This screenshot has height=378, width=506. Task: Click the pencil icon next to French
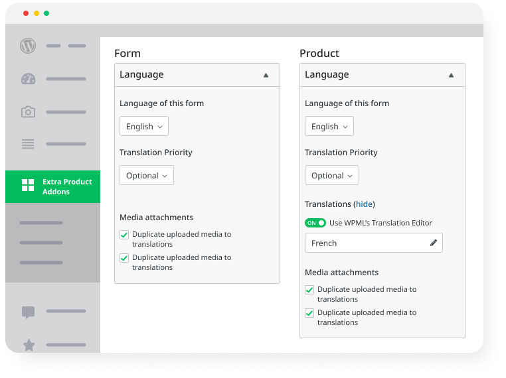coord(434,243)
